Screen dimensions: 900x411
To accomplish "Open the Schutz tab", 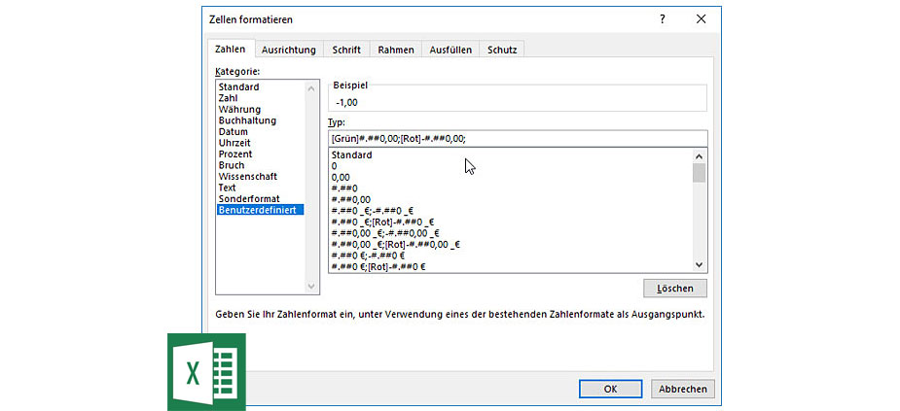I will (502, 50).
